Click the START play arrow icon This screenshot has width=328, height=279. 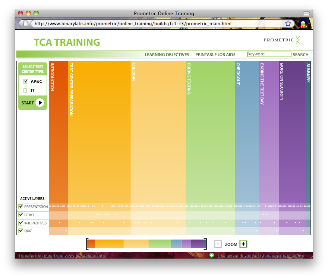(x=40, y=103)
